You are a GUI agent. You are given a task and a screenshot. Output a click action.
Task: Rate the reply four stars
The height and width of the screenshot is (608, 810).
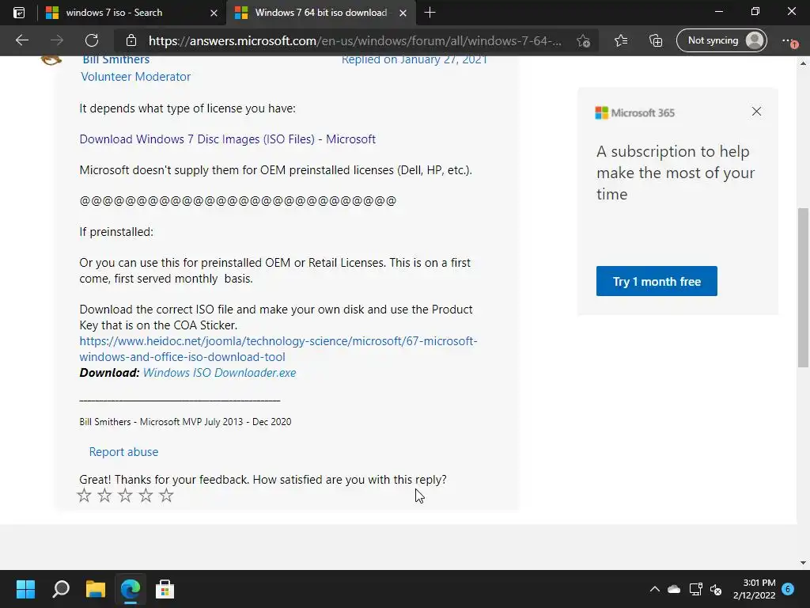coord(146,496)
